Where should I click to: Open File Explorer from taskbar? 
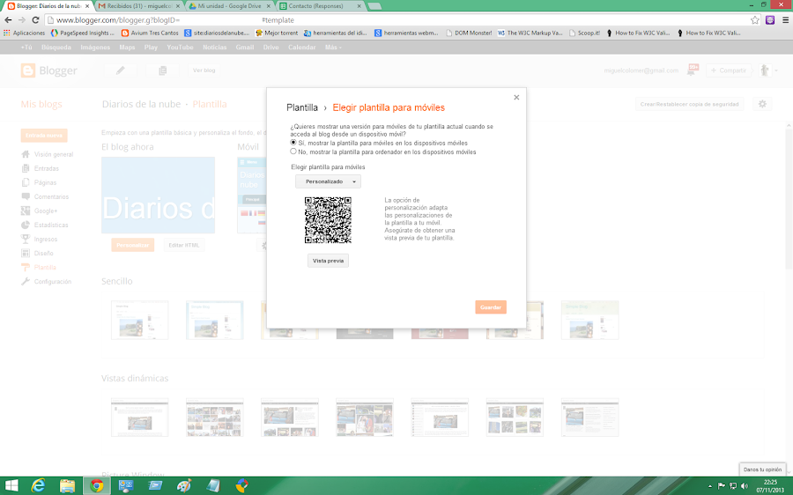[67, 486]
